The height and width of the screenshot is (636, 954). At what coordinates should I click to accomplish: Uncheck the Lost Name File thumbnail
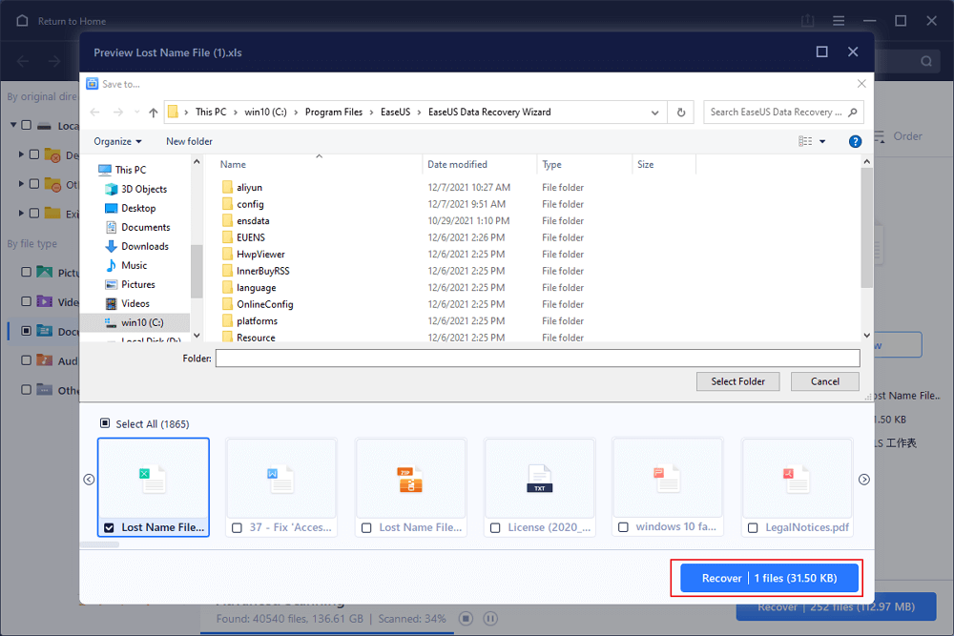(x=109, y=527)
